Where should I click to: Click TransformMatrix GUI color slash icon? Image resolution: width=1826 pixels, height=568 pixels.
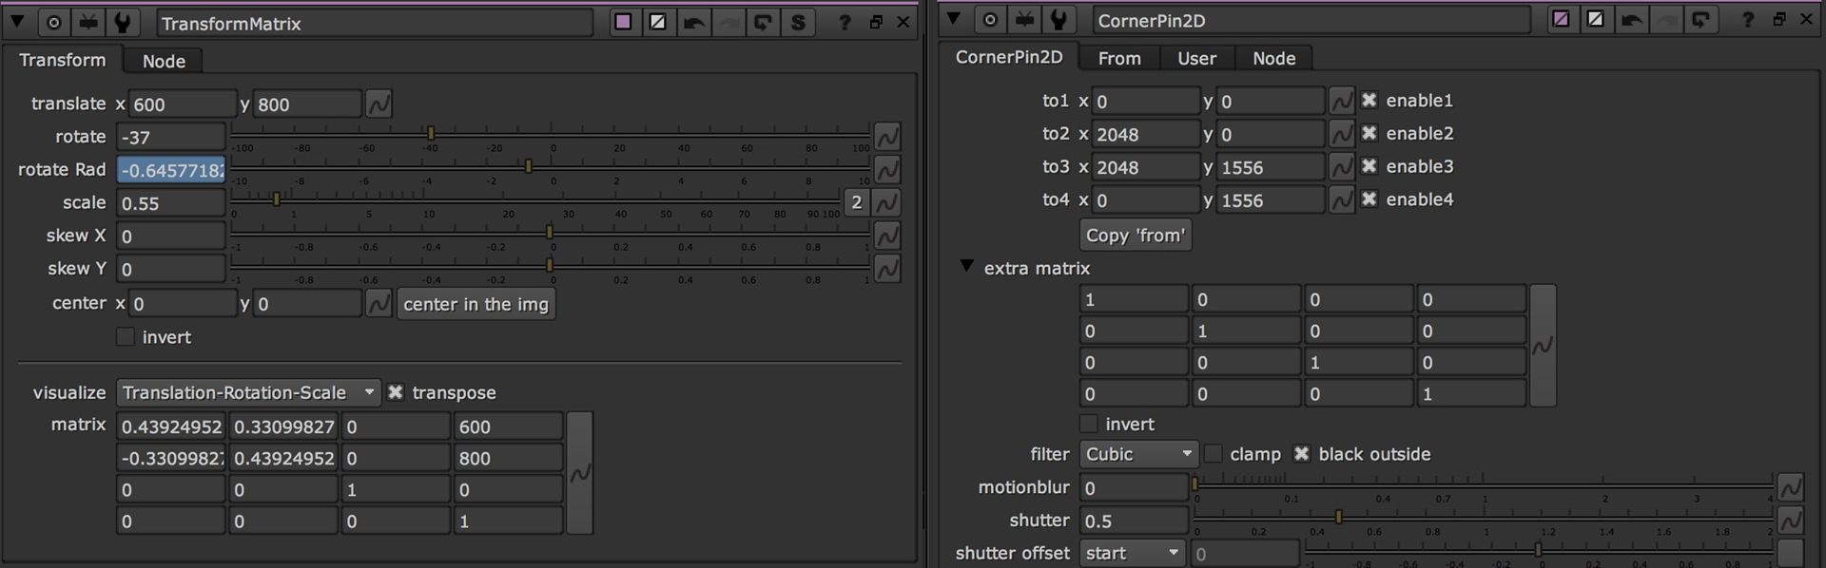(657, 22)
